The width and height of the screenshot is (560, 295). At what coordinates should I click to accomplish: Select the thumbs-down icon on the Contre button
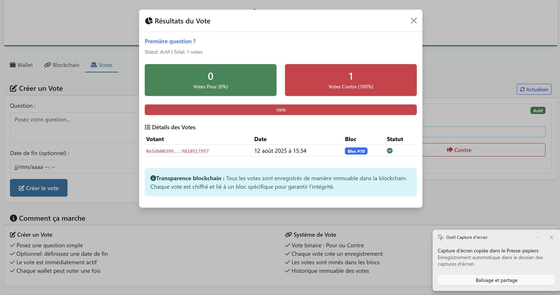point(450,150)
